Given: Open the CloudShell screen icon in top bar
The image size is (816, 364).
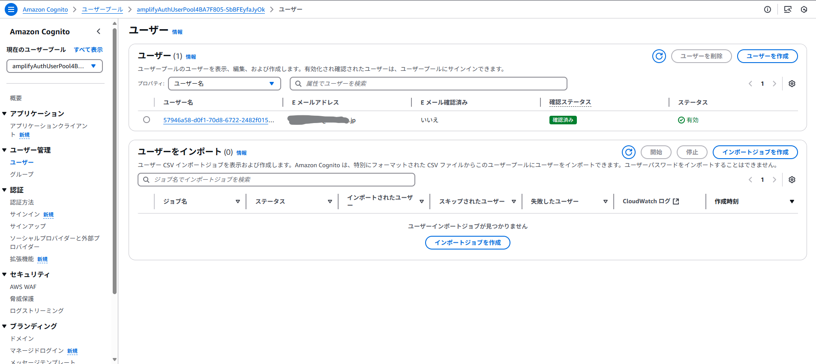Looking at the screenshot, I should tap(788, 9).
